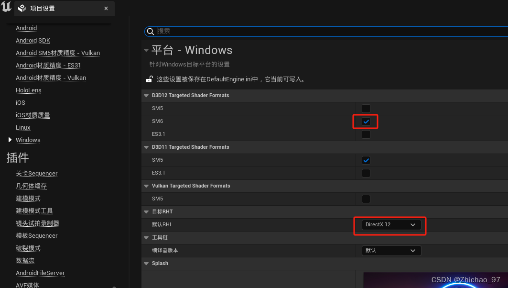
Task: Enable ES3.1 under D3D12 Targeted Shader Formats
Action: tap(366, 134)
